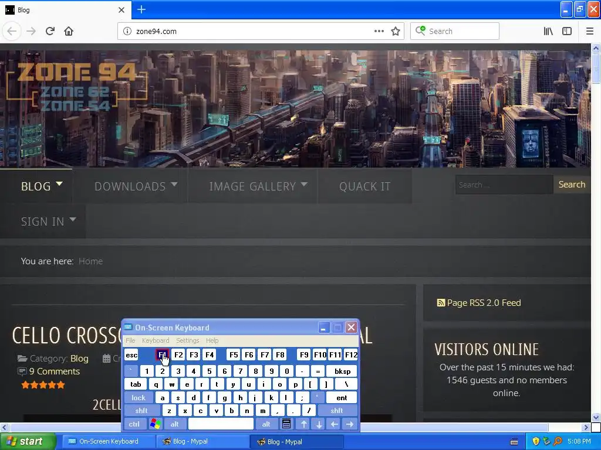Click the space bar on on-screen keyboard
This screenshot has width=601, height=450.
tap(221, 424)
